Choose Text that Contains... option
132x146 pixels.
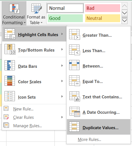pos(102,97)
